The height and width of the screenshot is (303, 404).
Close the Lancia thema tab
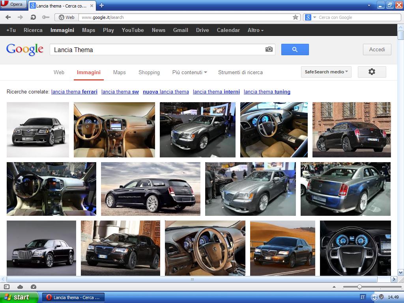pos(92,6)
